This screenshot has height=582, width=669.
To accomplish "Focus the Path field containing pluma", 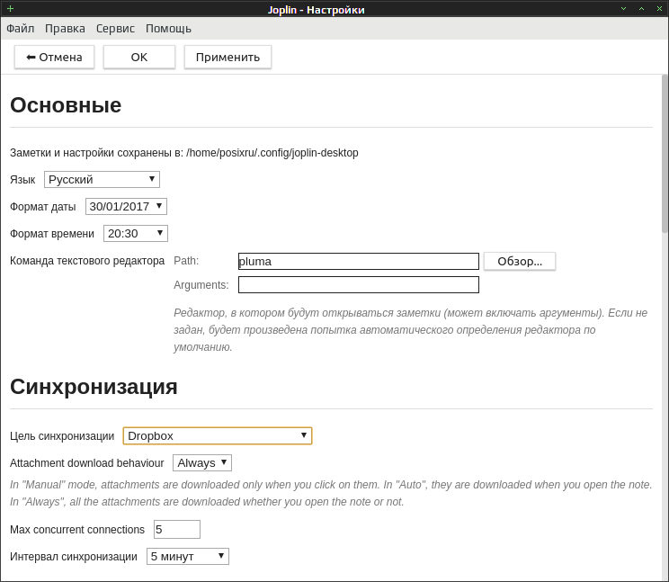I will [359, 261].
